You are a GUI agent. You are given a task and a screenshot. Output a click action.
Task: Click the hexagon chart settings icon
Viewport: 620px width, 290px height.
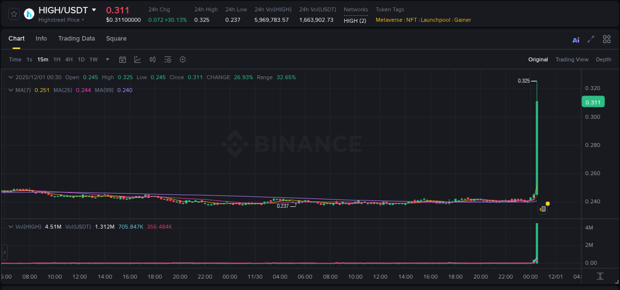click(183, 59)
